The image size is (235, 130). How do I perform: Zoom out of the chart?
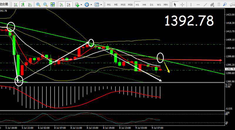tap(46, 5)
